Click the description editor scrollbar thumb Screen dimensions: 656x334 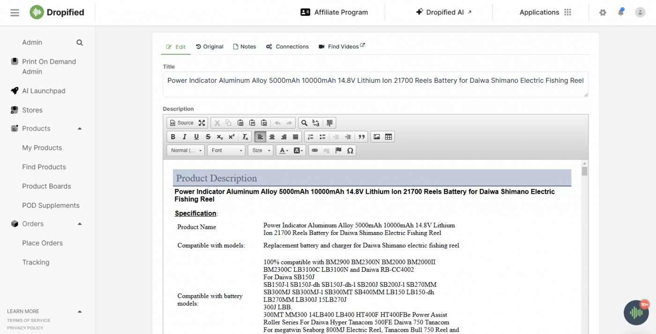tap(584, 171)
